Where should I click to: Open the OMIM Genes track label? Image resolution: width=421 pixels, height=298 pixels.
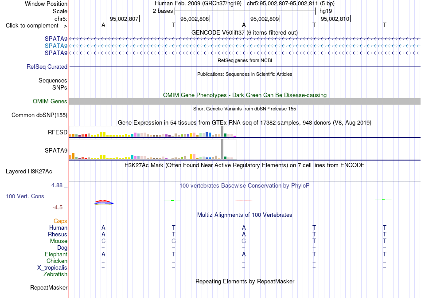[50, 101]
